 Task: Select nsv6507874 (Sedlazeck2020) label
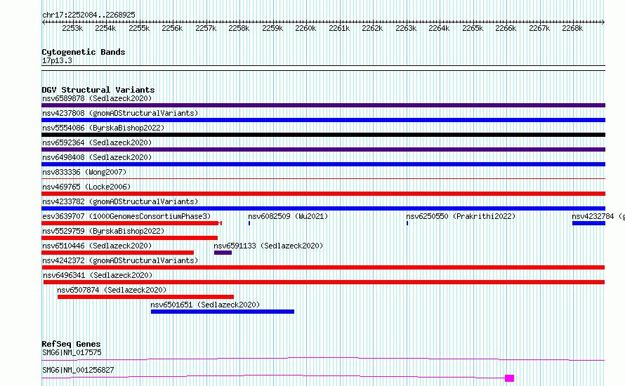pos(112,290)
